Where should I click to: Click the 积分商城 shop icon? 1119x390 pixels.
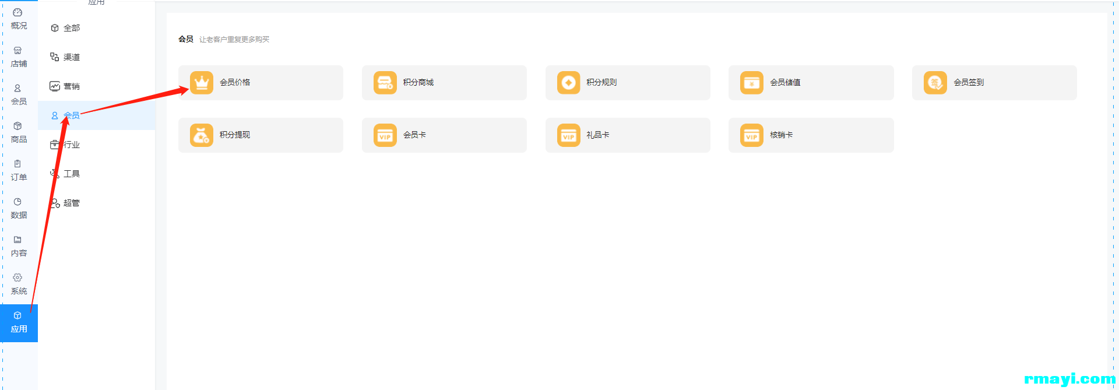click(x=385, y=83)
